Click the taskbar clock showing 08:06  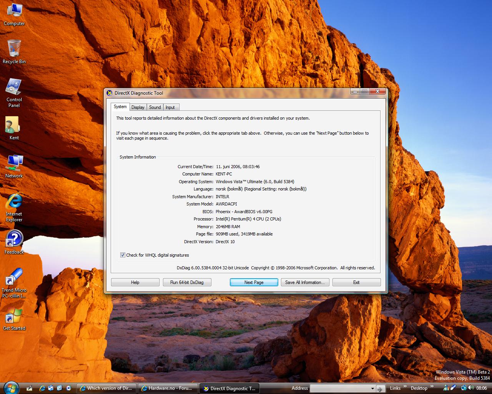point(482,388)
